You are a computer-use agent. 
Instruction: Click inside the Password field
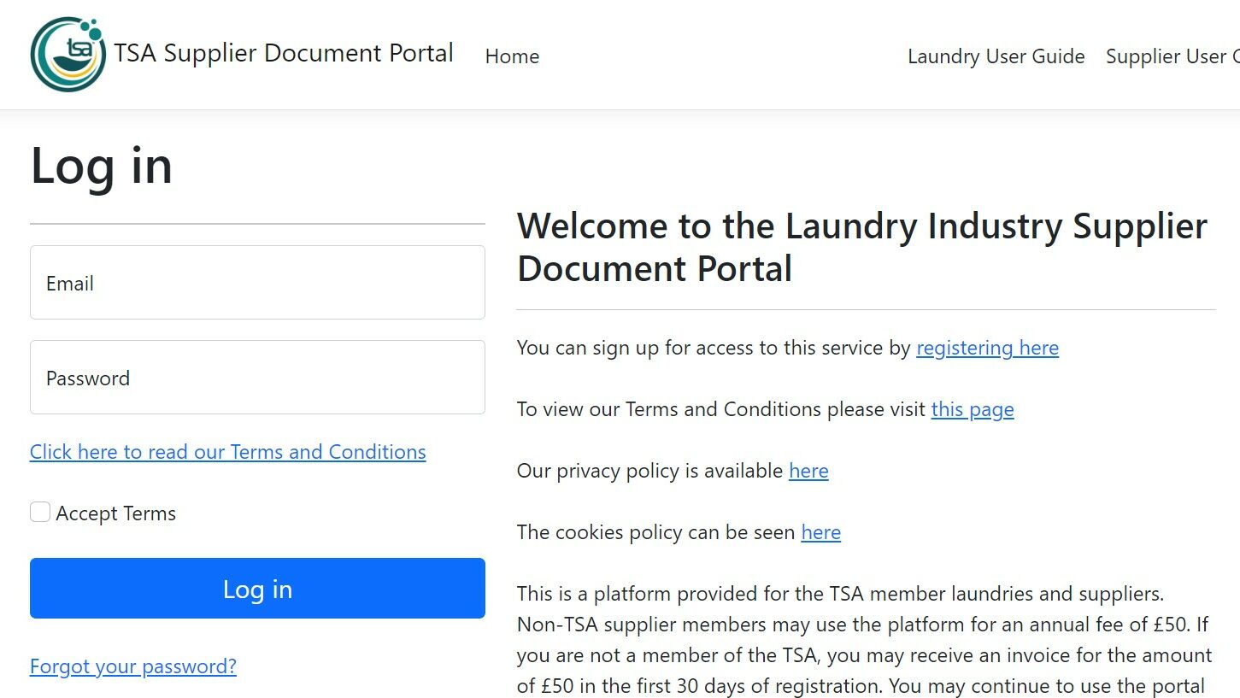coord(256,377)
